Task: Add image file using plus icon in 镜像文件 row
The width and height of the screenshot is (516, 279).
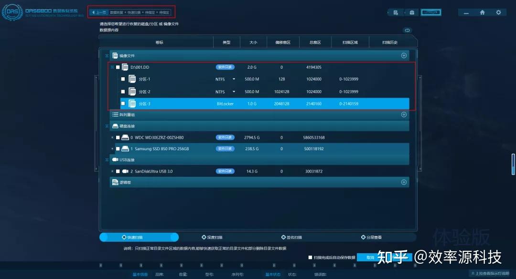Action: pos(404,55)
